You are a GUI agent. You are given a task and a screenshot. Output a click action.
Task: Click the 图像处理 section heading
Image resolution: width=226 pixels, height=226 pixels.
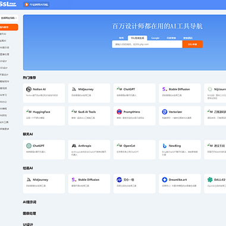(x=29, y=214)
